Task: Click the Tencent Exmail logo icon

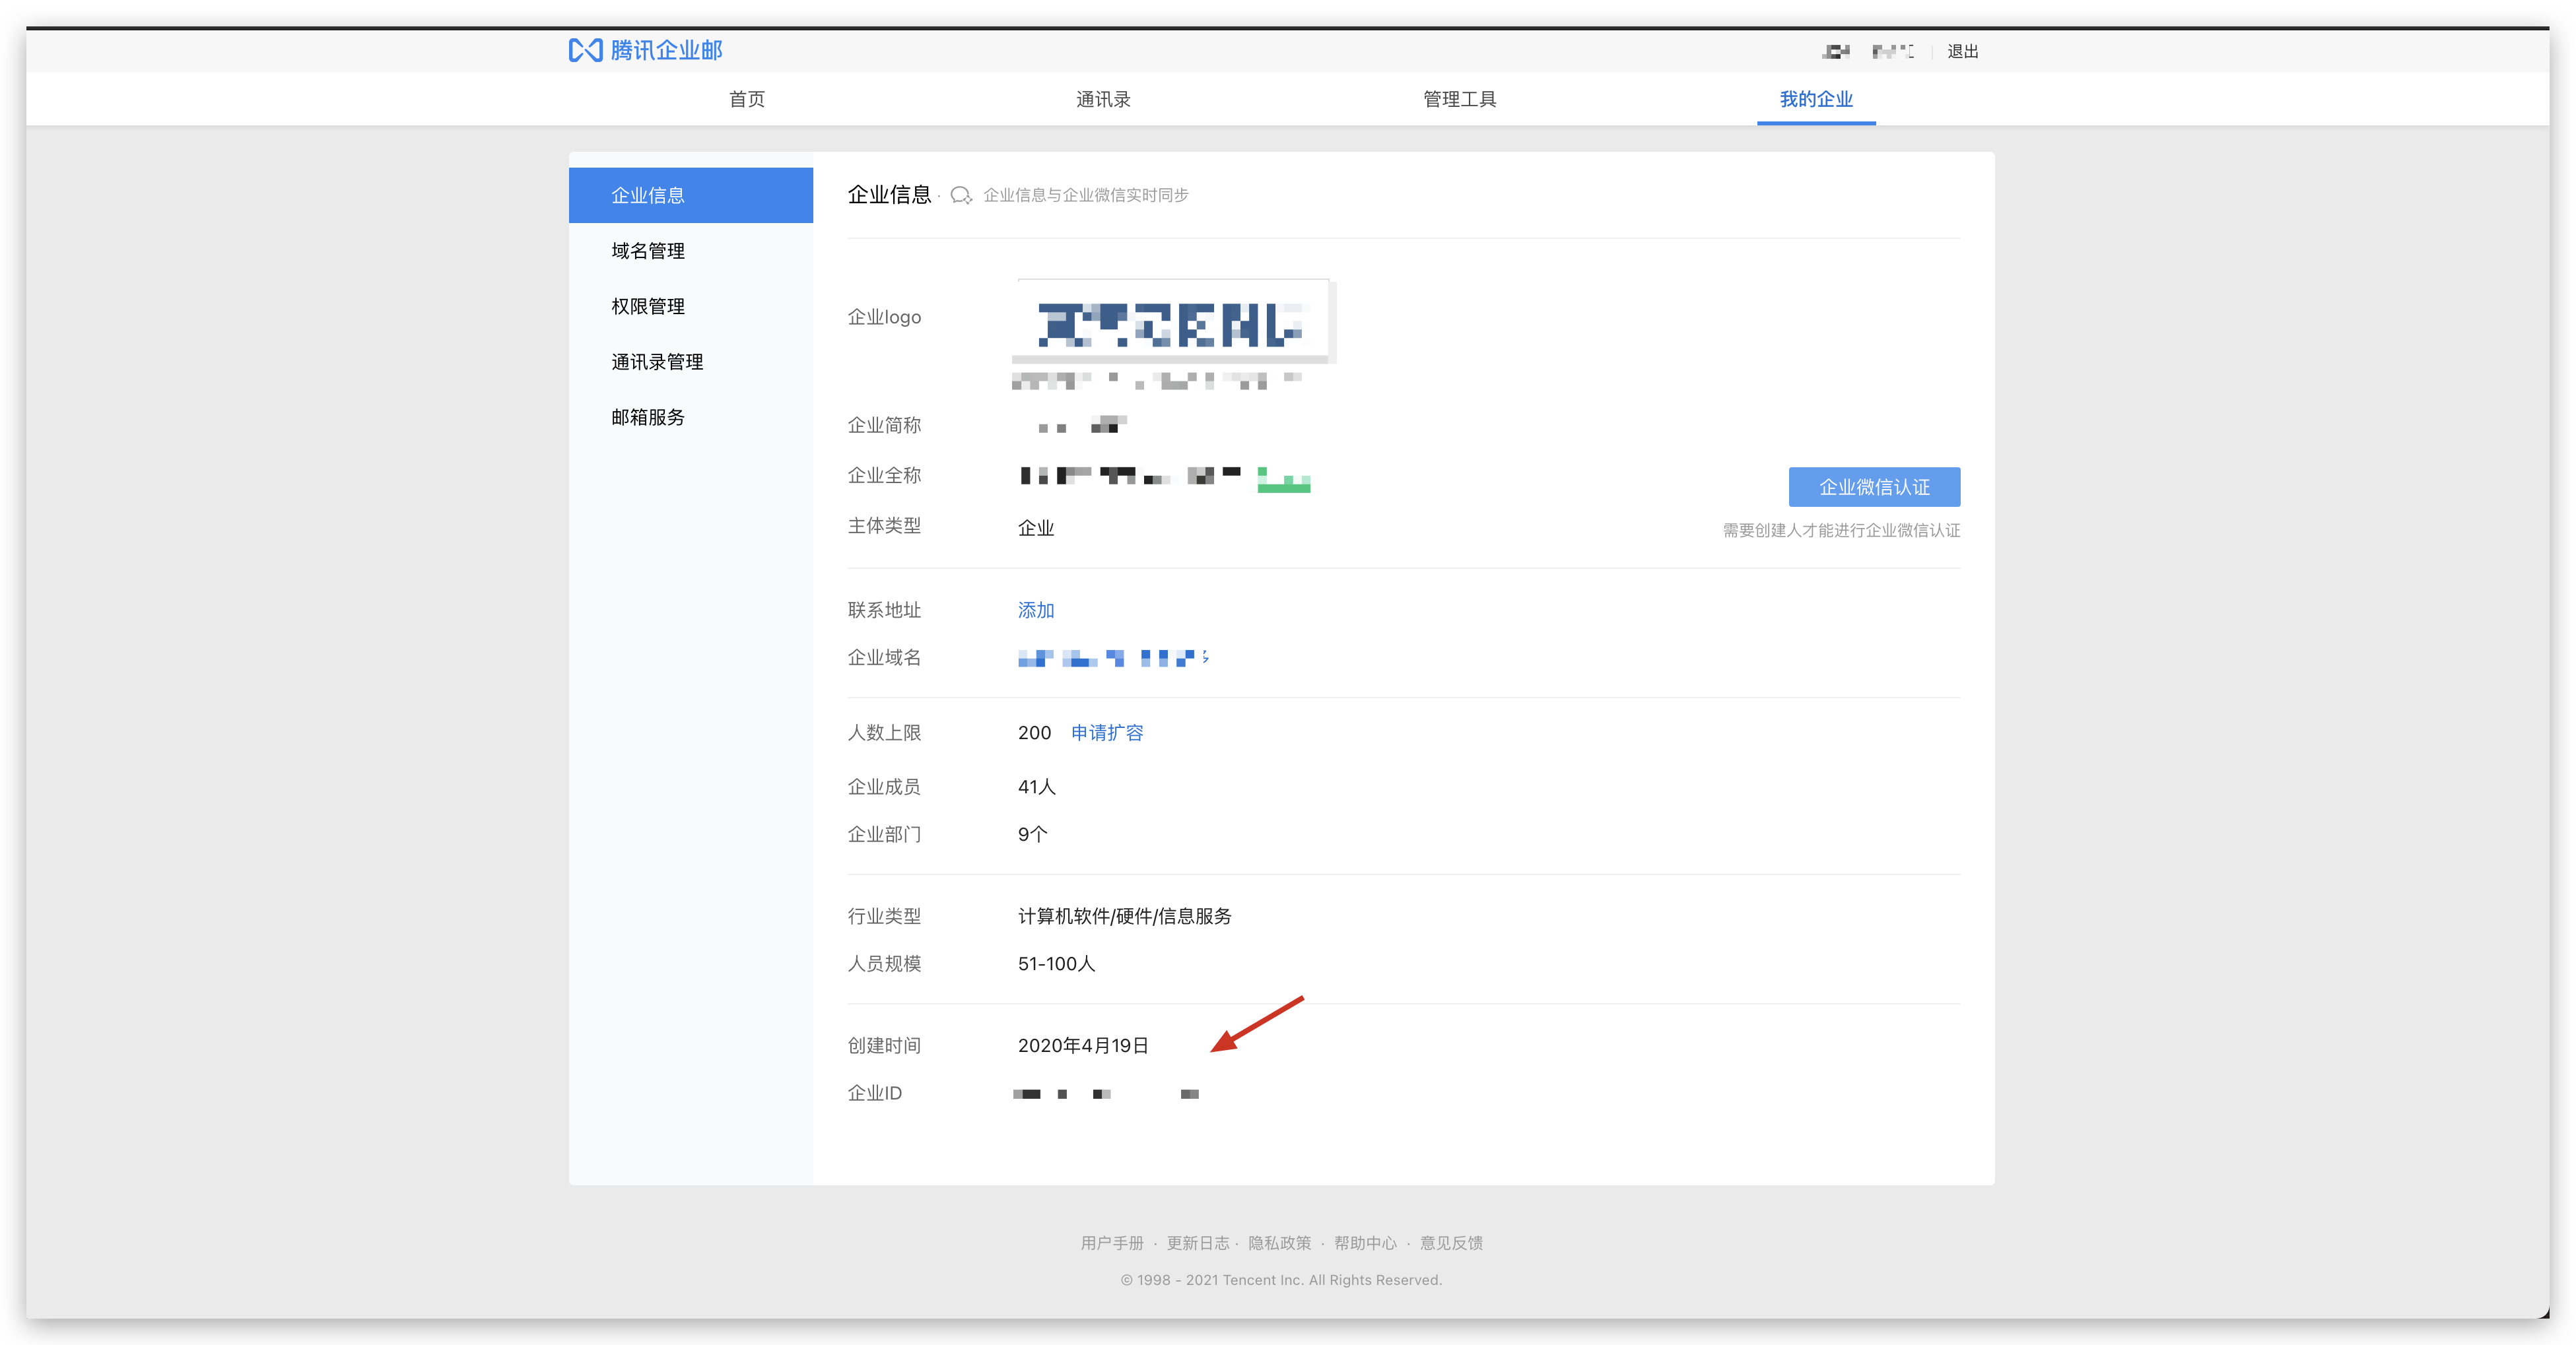Action: [x=585, y=50]
